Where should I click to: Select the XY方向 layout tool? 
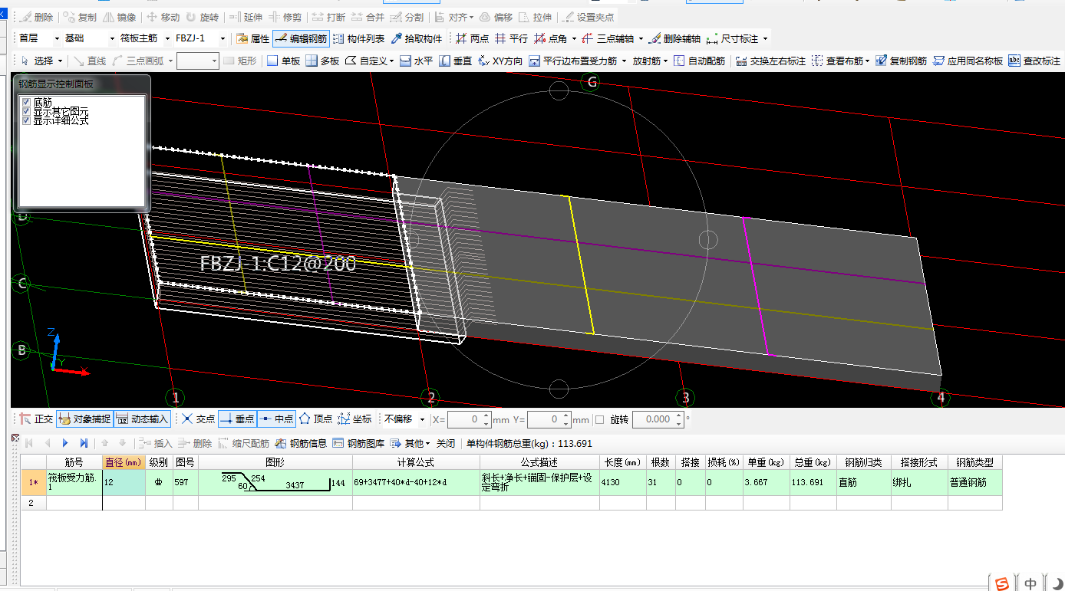(500, 61)
